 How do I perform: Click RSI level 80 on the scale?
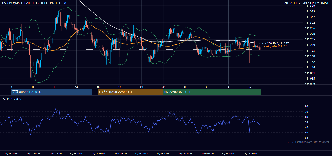tap(307, 106)
